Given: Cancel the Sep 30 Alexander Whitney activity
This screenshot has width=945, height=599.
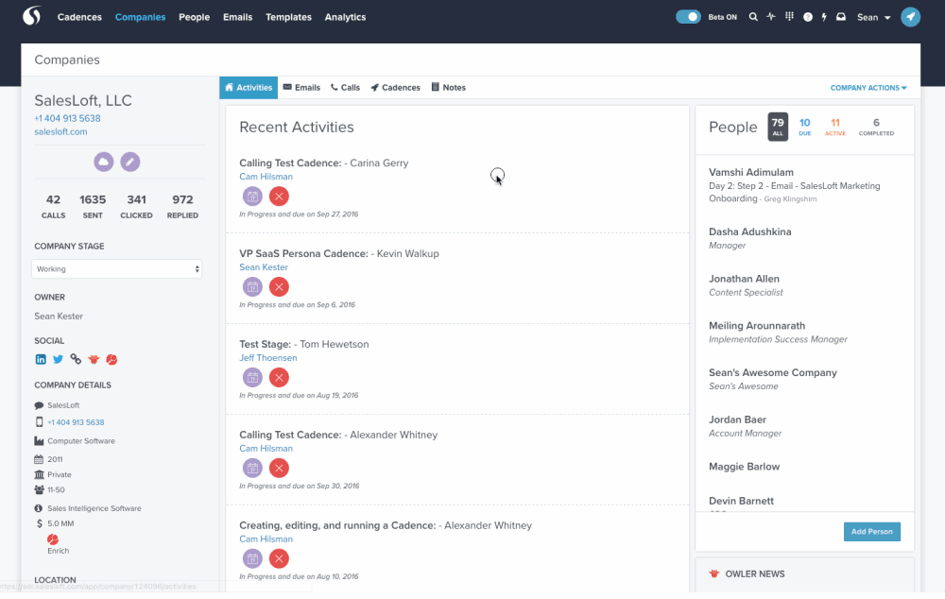Looking at the screenshot, I should [279, 468].
